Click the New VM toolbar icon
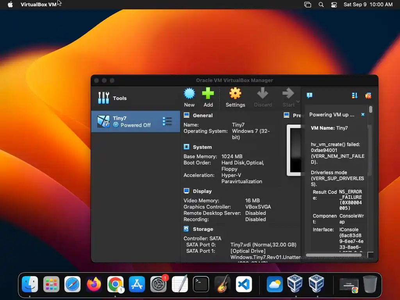Image resolution: width=400 pixels, height=300 pixels. coord(189,94)
